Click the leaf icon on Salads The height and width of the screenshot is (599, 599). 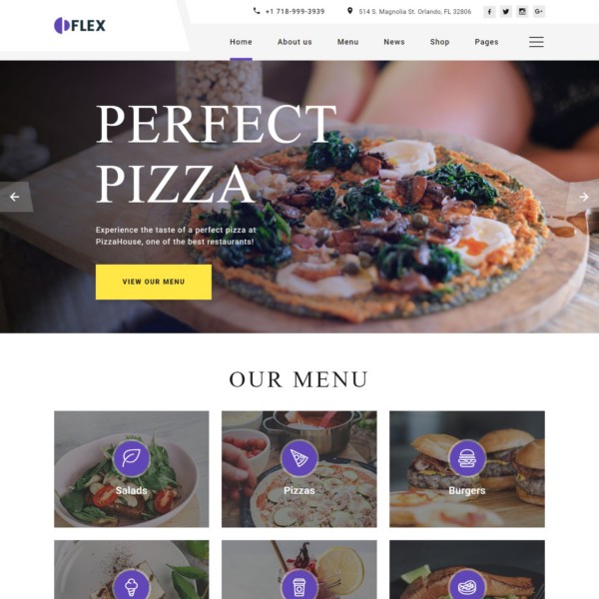[131, 458]
